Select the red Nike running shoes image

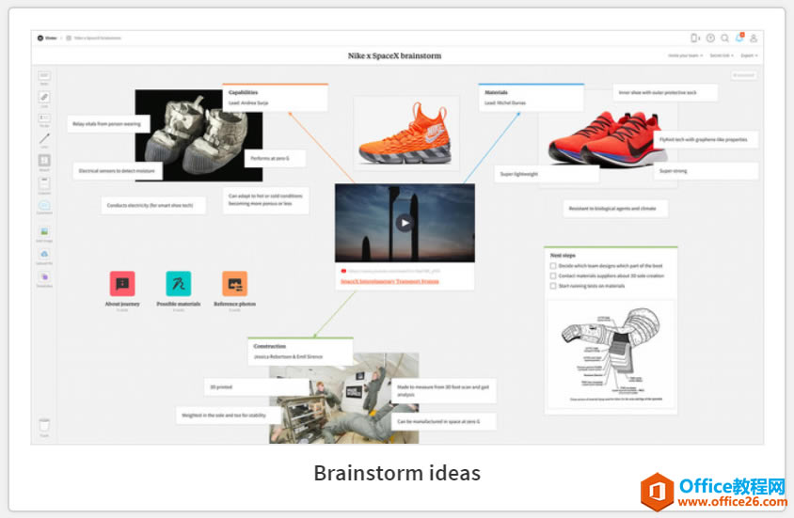tap(608, 138)
